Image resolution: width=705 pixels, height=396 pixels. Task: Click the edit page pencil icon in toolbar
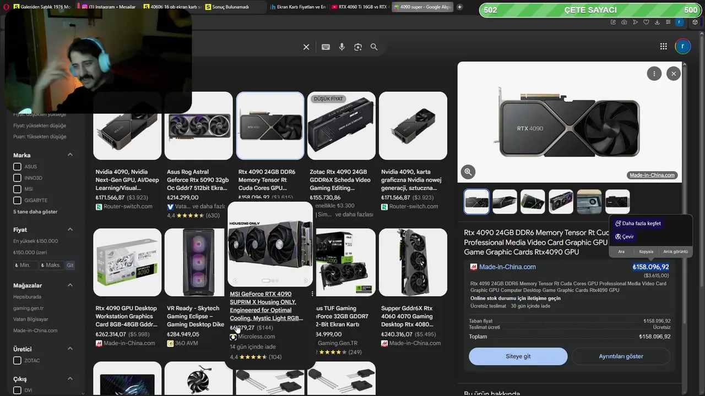pos(613,22)
